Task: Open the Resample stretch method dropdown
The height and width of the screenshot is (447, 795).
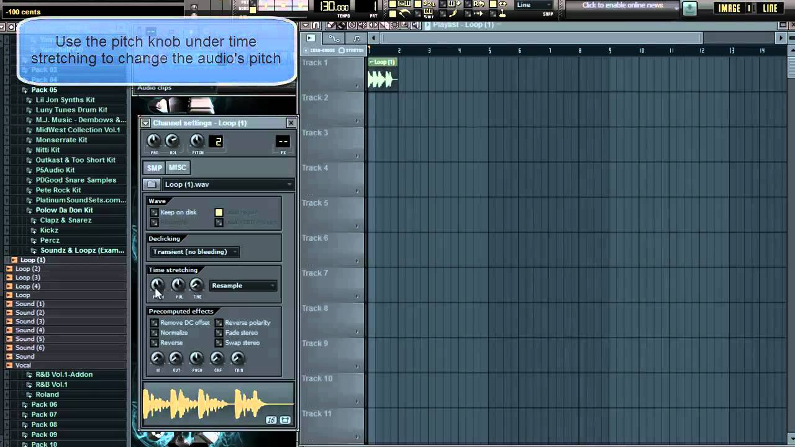Action: (x=243, y=286)
